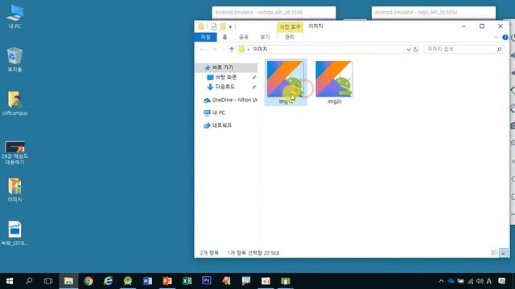Select the 녹화_2018 video desktop file
Viewport: 515px width, 289px height.
click(x=14, y=234)
